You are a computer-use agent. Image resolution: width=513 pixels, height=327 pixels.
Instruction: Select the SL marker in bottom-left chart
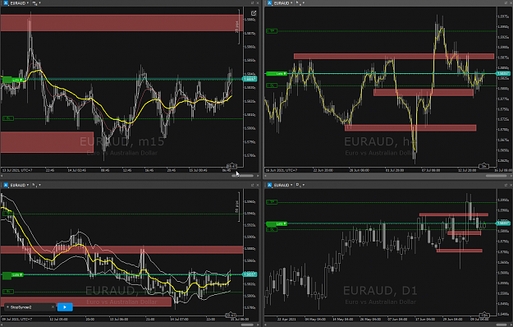tap(8, 292)
